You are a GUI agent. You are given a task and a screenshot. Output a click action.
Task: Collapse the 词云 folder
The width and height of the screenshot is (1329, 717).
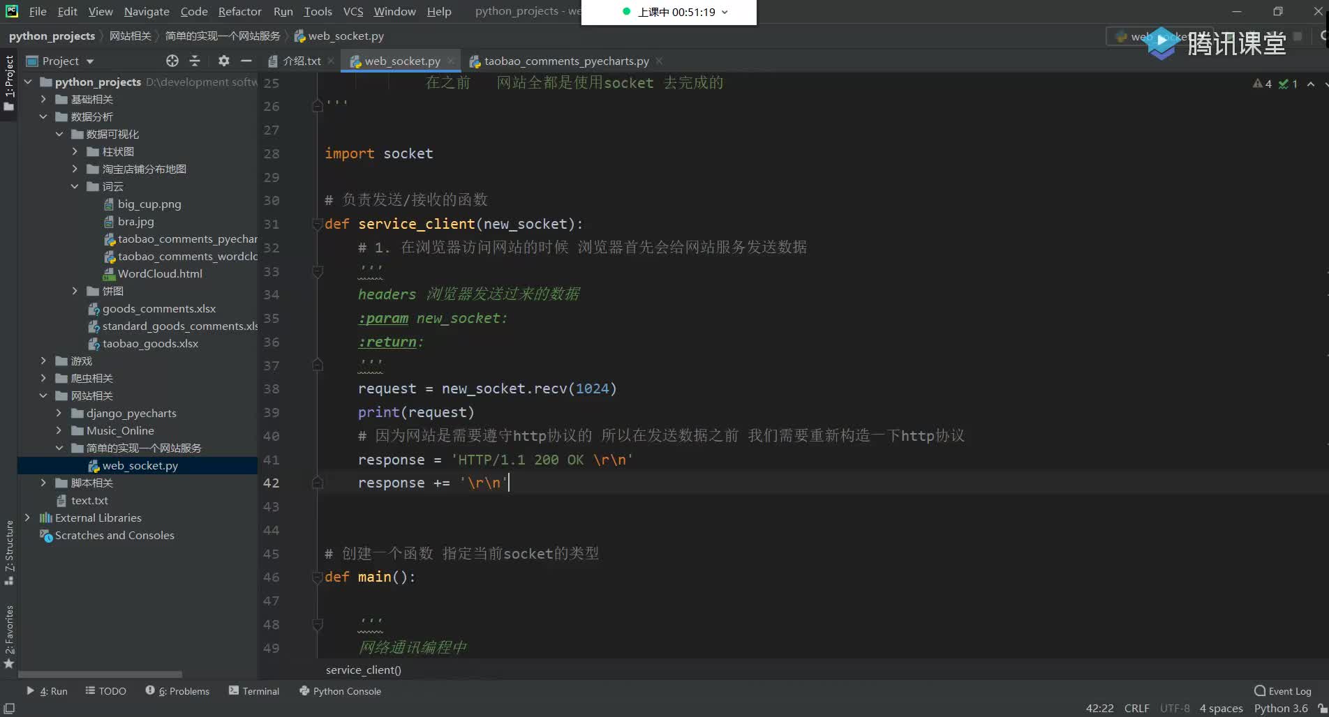(x=75, y=186)
